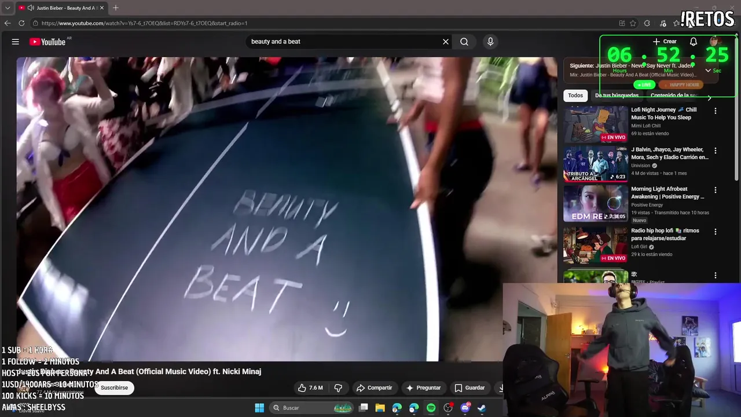Click the browser address bar URL
The width and height of the screenshot is (741, 417).
pos(144,23)
